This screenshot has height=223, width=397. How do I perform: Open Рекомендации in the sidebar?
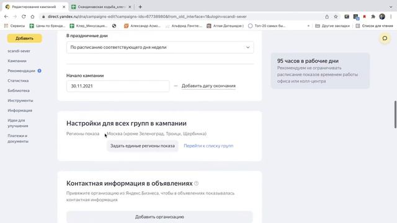pos(21,71)
